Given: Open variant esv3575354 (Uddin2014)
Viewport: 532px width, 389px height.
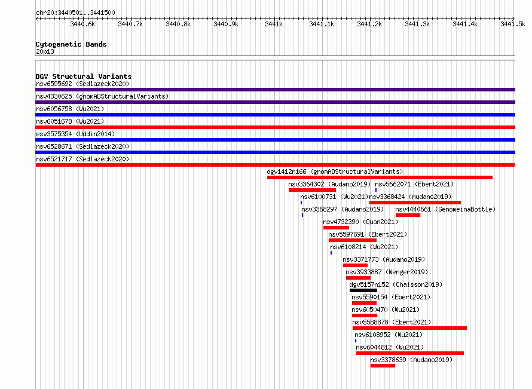Looking at the screenshot, I should pos(75,134).
